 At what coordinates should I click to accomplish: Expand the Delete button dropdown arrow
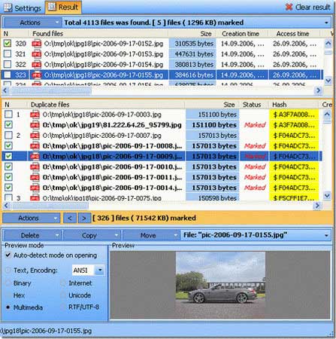[57, 236]
